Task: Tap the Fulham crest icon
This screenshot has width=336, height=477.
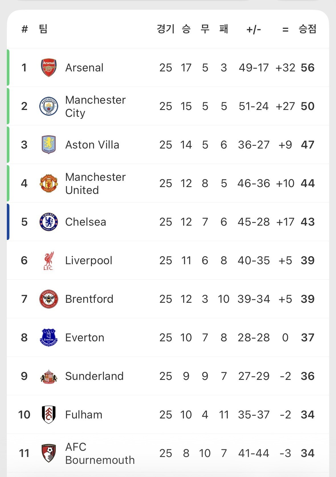Action: [49, 415]
